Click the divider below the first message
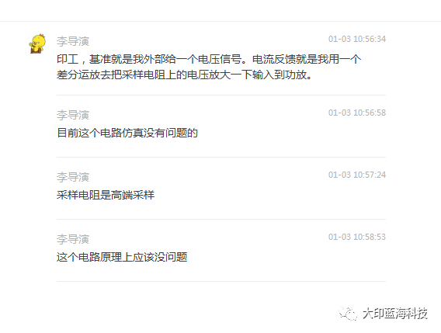Viewport: 441px width, 333px height. point(221,95)
